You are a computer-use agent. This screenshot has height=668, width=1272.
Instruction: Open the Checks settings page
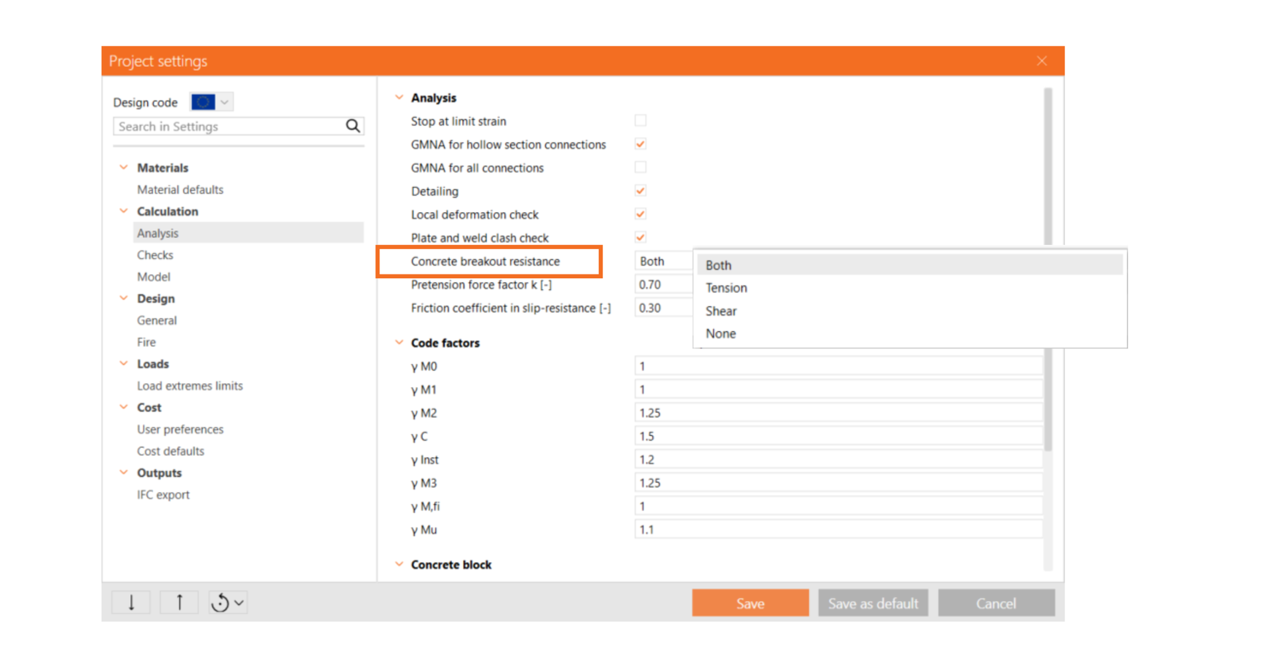155,255
